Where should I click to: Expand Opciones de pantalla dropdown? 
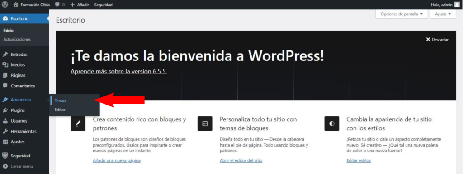coord(402,14)
